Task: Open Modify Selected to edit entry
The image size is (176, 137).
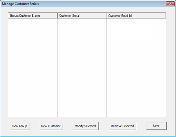Action: (x=85, y=126)
